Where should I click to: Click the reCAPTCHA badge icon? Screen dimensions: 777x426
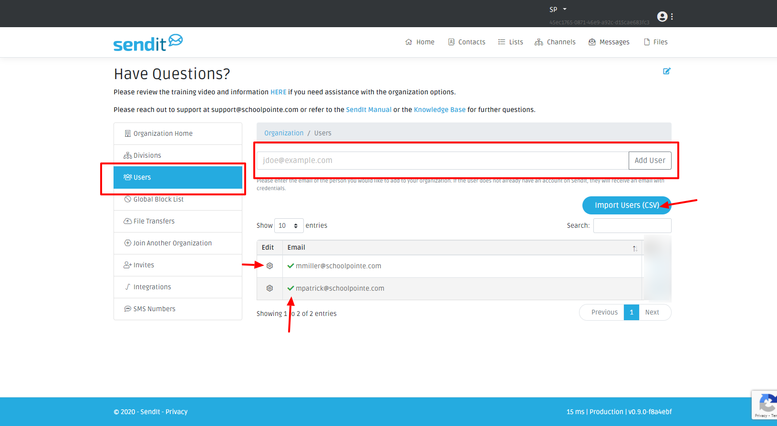[x=767, y=403]
